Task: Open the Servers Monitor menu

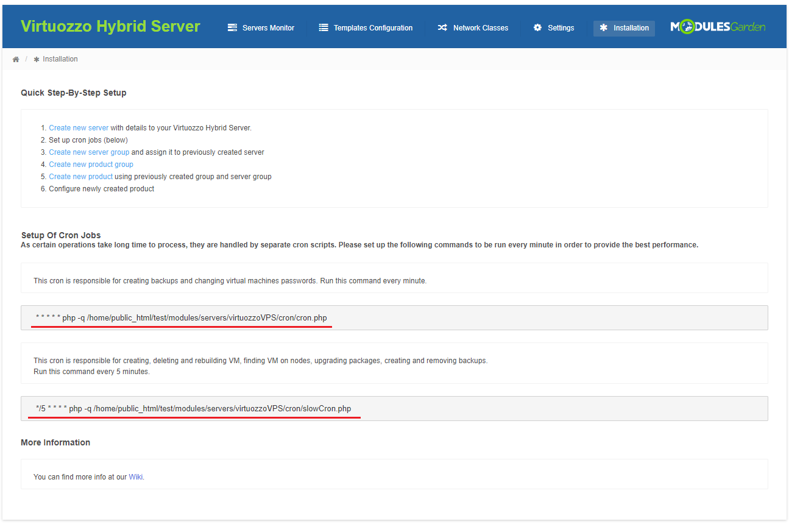Action: coord(261,28)
